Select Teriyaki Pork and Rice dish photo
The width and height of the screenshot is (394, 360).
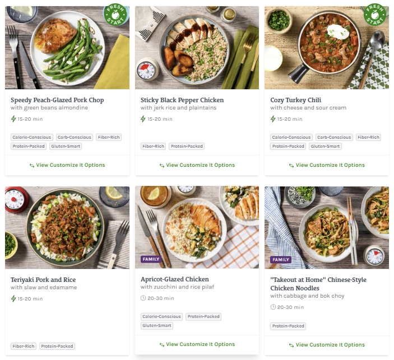point(67,227)
